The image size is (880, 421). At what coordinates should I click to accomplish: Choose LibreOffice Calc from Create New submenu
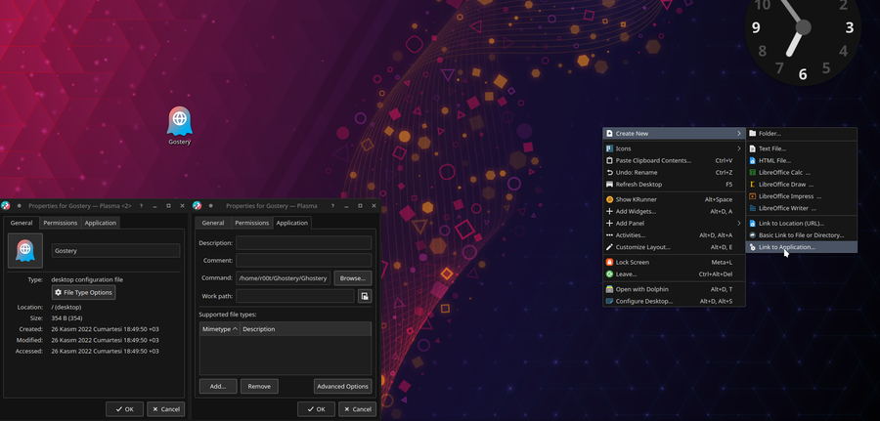[x=784, y=172]
